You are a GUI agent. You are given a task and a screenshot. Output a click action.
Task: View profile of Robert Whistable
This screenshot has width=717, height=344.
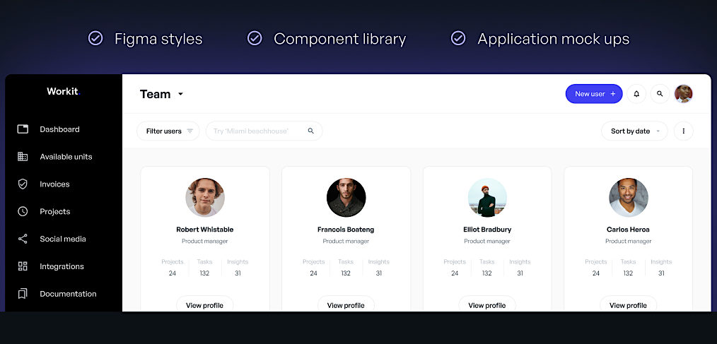(x=205, y=304)
